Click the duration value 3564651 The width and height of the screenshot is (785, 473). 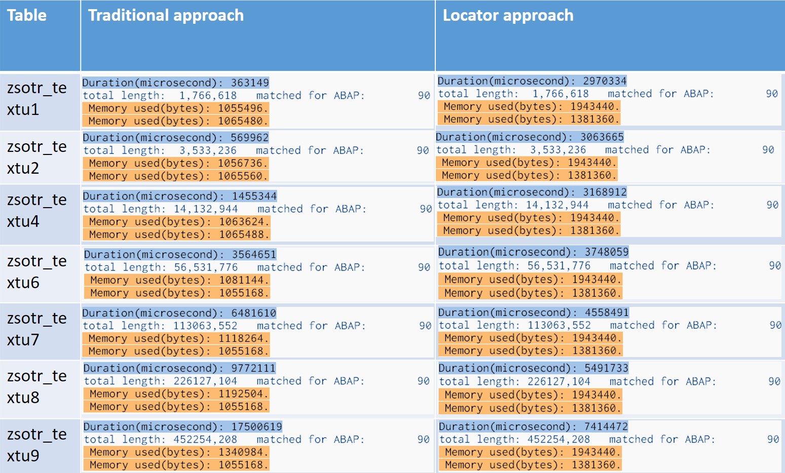click(x=254, y=255)
